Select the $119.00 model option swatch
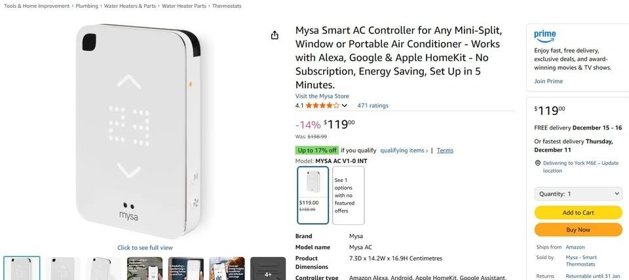The width and height of the screenshot is (629, 280). (x=313, y=194)
